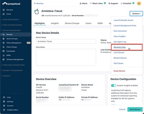Screen dimensions: 144x114
Task: Switch to the Insights tab
Action: (55, 23)
